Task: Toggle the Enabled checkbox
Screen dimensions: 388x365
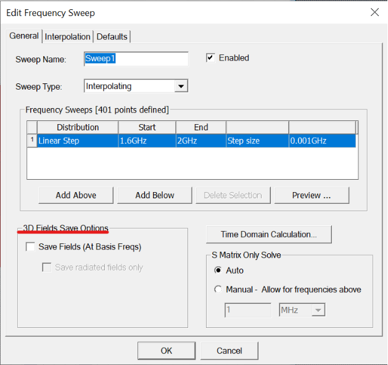Action: click(211, 58)
